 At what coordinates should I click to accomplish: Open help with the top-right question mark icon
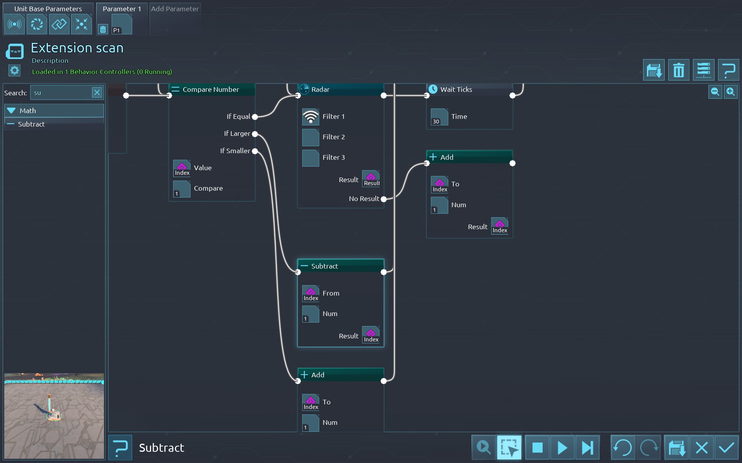click(728, 70)
